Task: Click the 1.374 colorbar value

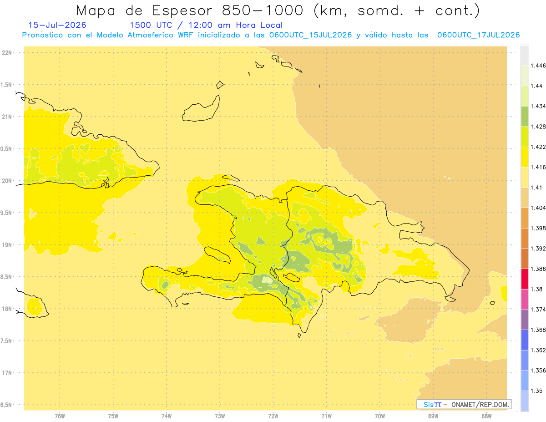Action: click(x=538, y=310)
